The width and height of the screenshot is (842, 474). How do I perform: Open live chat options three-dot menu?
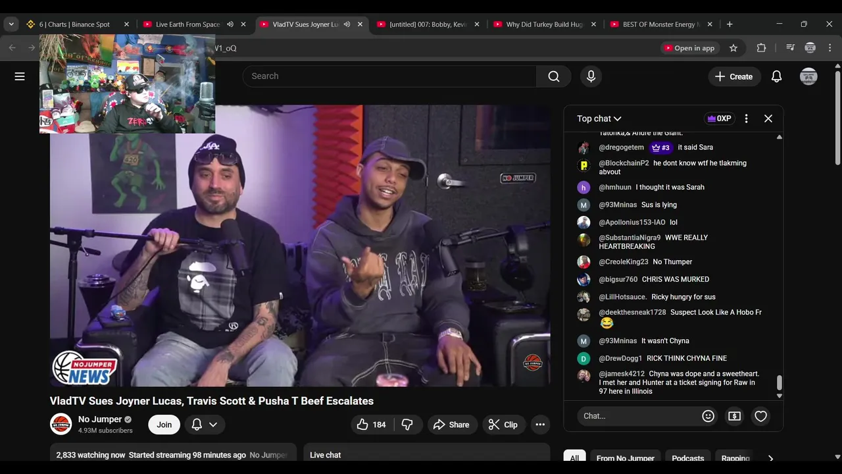pos(746,118)
